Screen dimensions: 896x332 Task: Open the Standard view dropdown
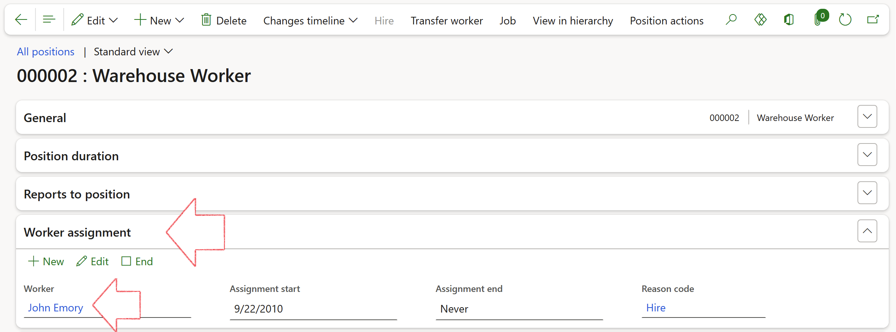pos(133,52)
